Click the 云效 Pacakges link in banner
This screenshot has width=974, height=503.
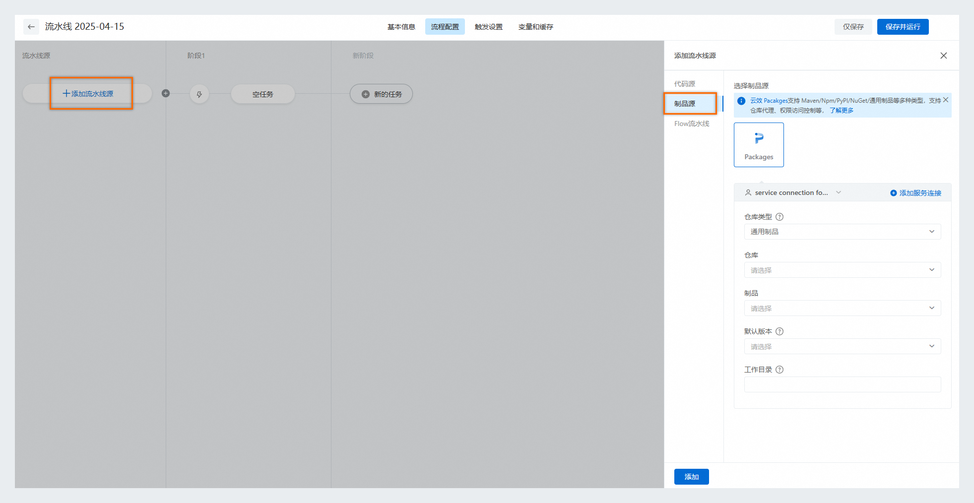click(x=769, y=101)
